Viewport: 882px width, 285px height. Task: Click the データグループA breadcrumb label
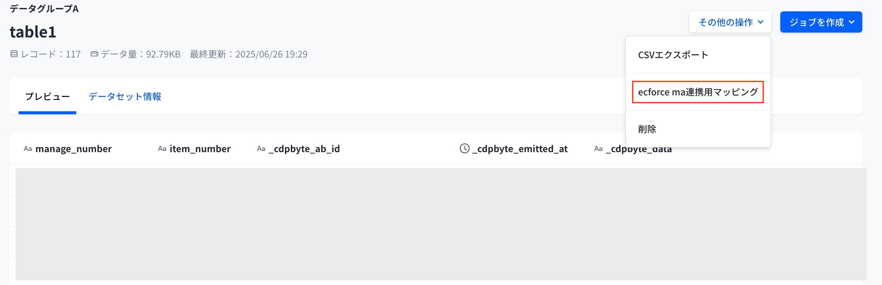44,8
